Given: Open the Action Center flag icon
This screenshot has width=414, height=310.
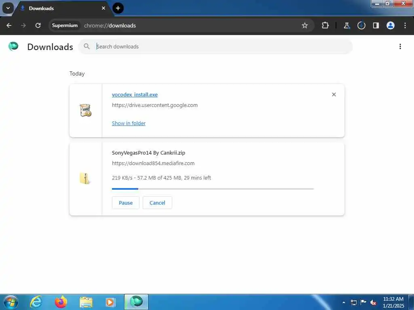Looking at the screenshot, I should [363, 302].
